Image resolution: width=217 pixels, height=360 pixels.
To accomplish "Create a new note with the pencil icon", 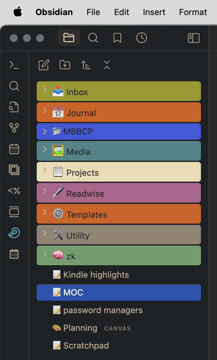I will click(44, 65).
